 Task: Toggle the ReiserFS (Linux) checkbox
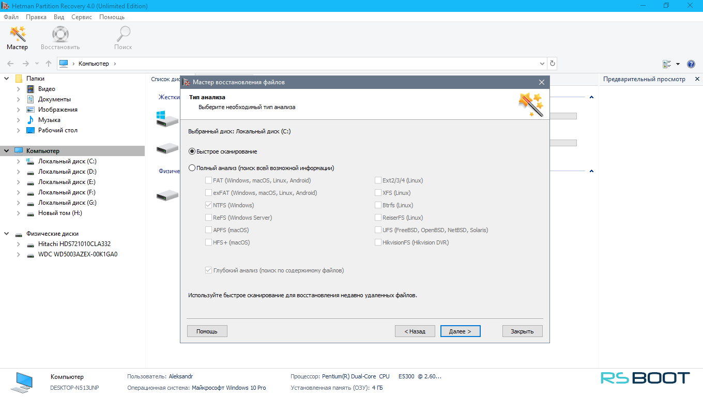378,218
